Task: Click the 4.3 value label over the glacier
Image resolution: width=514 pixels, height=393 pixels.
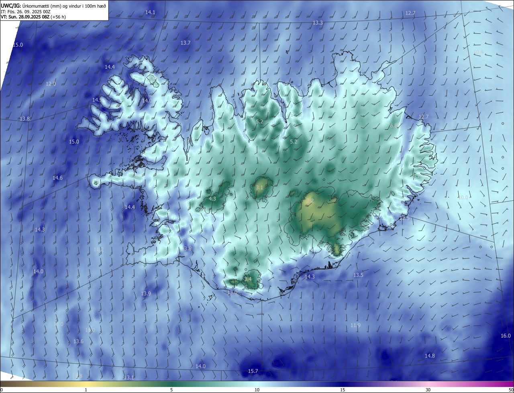Action: [212, 199]
